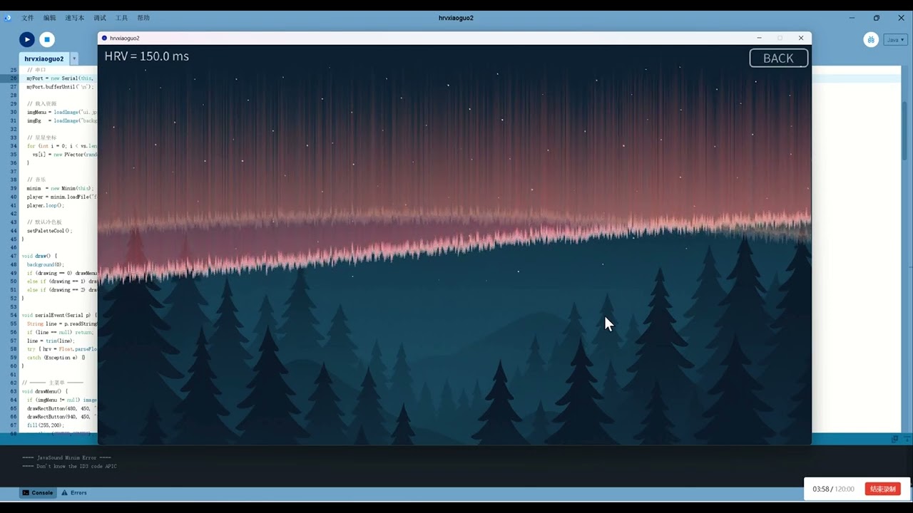
Task: Switch to the Console tab
Action: [37, 492]
